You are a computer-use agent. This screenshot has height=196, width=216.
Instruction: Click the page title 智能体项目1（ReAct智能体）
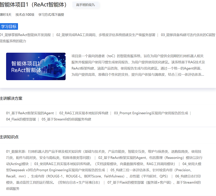(x=33, y=4)
